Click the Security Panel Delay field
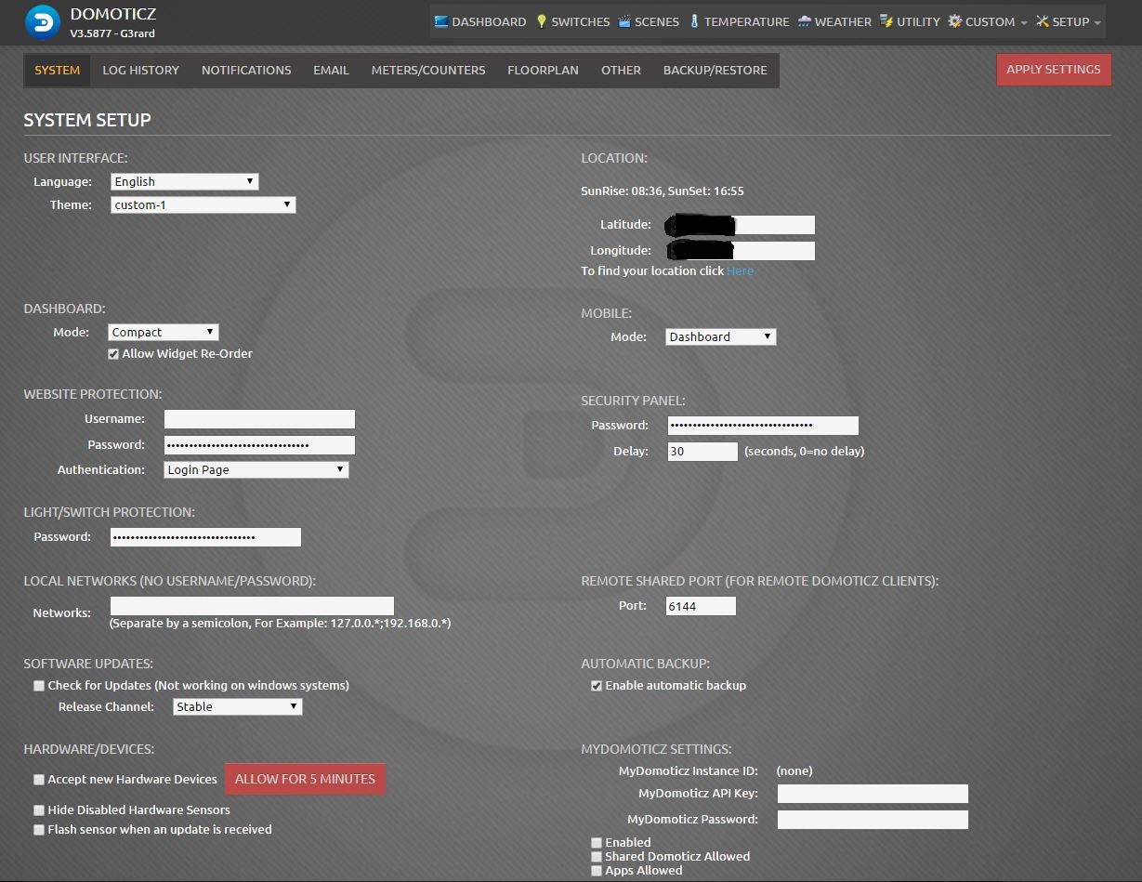 pos(702,452)
